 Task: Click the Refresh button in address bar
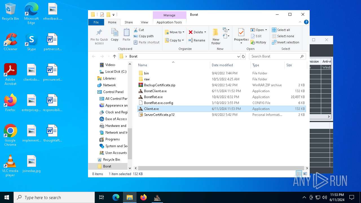point(243,56)
